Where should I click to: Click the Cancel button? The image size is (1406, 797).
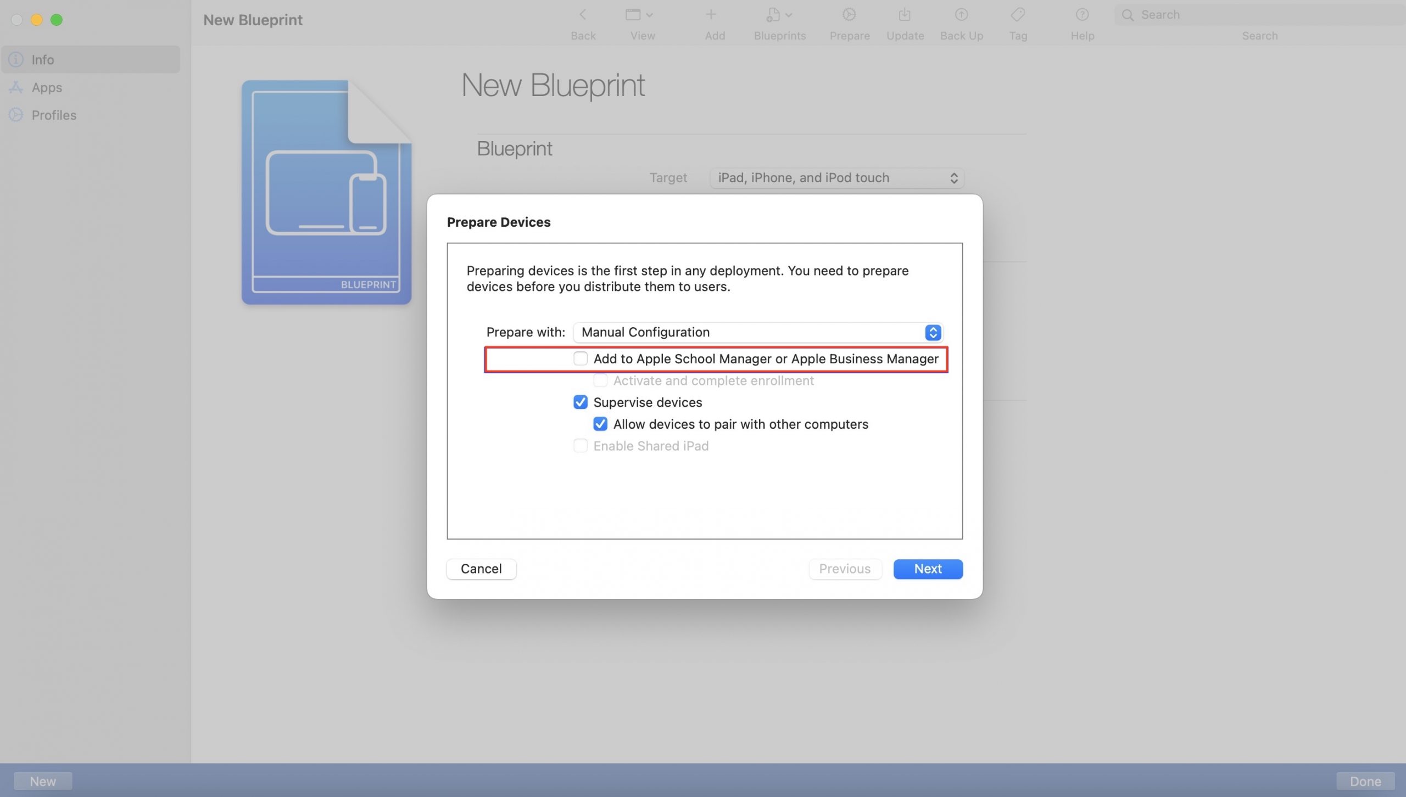tap(481, 569)
